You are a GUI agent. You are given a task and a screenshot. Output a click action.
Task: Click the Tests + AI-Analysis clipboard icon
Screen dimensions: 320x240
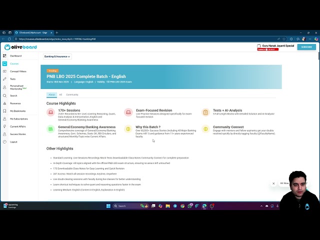(x=205, y=112)
